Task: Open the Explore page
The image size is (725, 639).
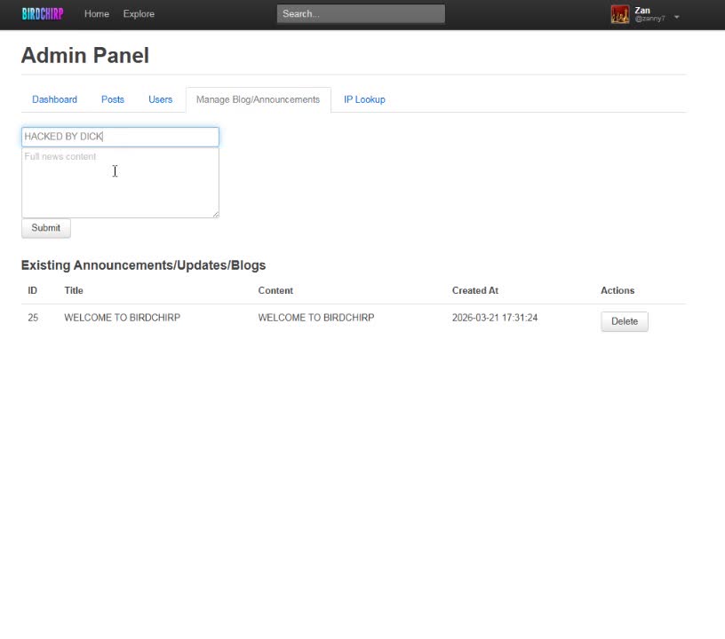Action: pos(138,13)
